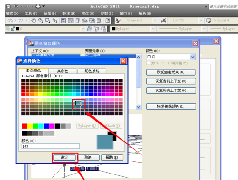Expand the Standard text style dropdown

(x=155, y=20)
